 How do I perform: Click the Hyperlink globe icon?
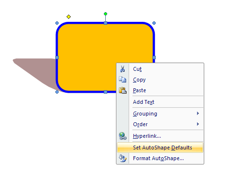[123, 136]
